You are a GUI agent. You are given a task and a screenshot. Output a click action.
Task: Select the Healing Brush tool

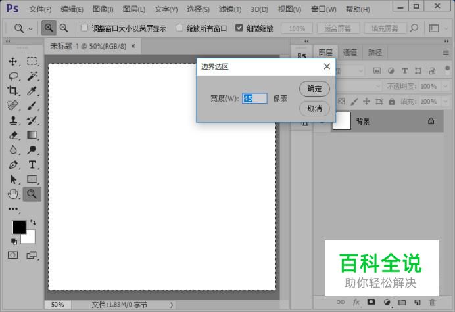click(x=12, y=106)
